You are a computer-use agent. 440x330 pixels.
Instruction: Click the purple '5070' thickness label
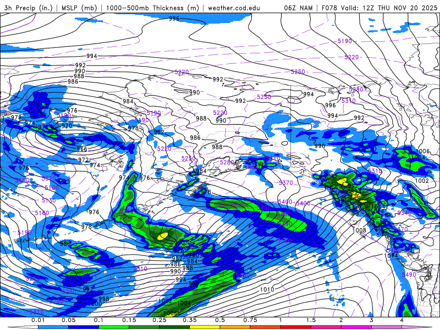[x=48, y=178]
